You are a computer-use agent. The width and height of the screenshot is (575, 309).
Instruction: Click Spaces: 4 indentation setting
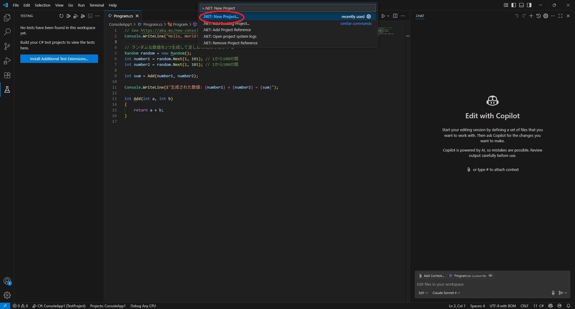[477, 306]
